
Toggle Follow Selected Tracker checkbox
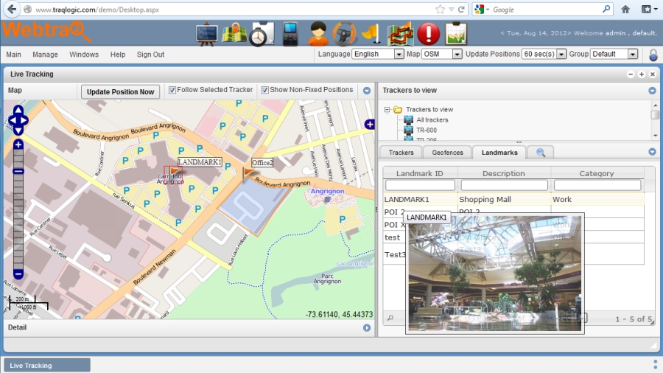point(172,90)
